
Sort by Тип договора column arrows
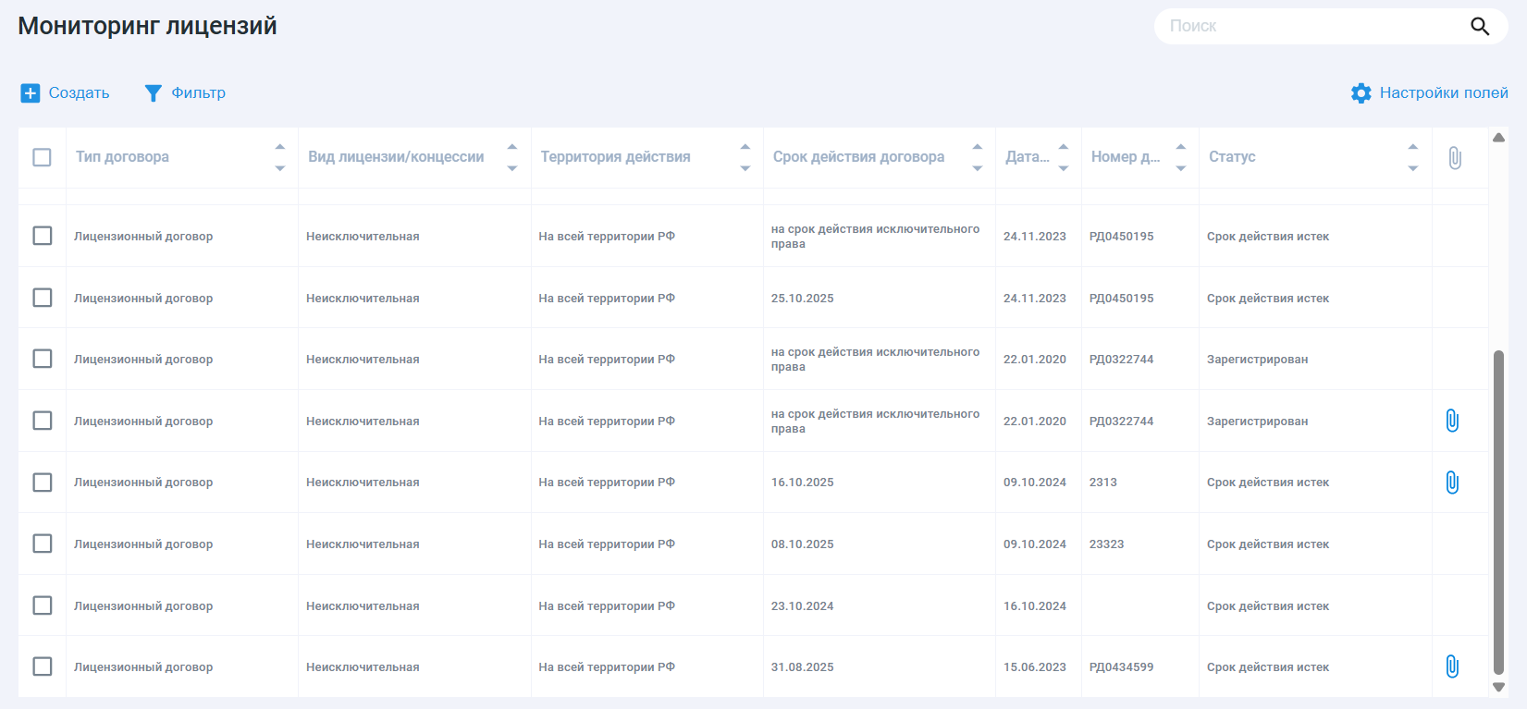point(280,157)
